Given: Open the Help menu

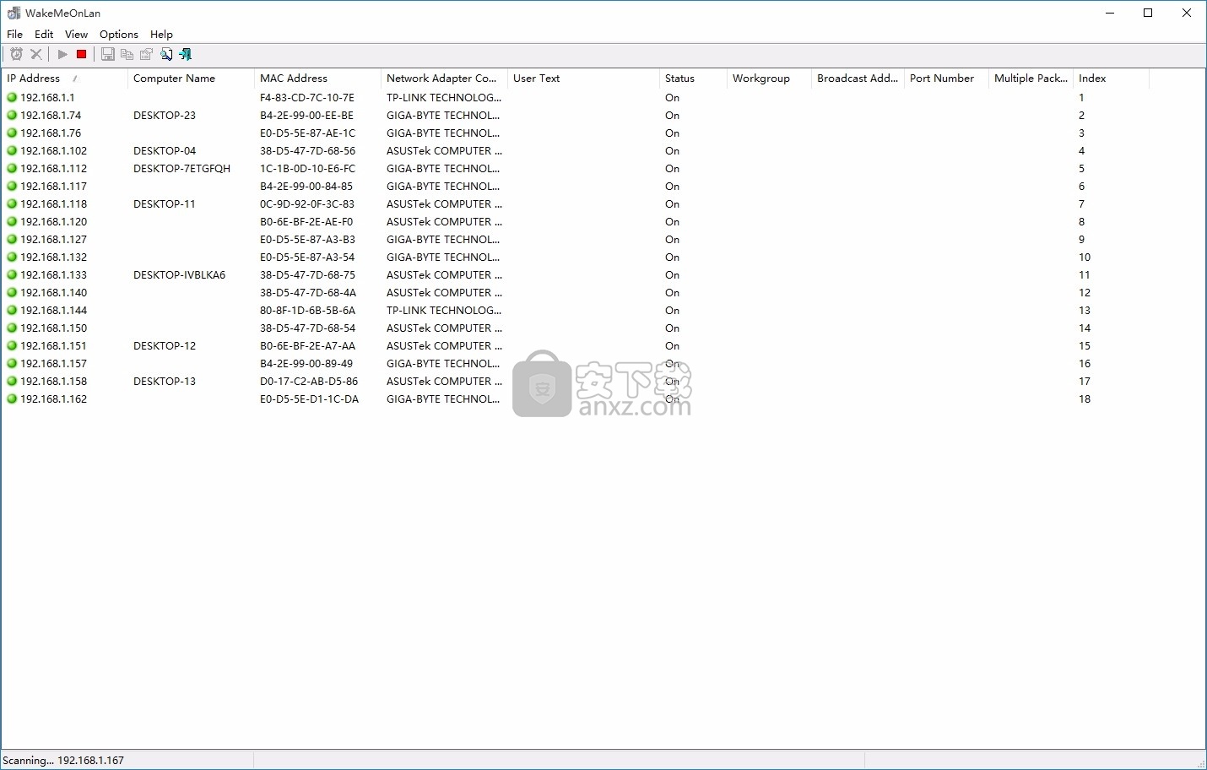Looking at the screenshot, I should pyautogui.click(x=161, y=34).
